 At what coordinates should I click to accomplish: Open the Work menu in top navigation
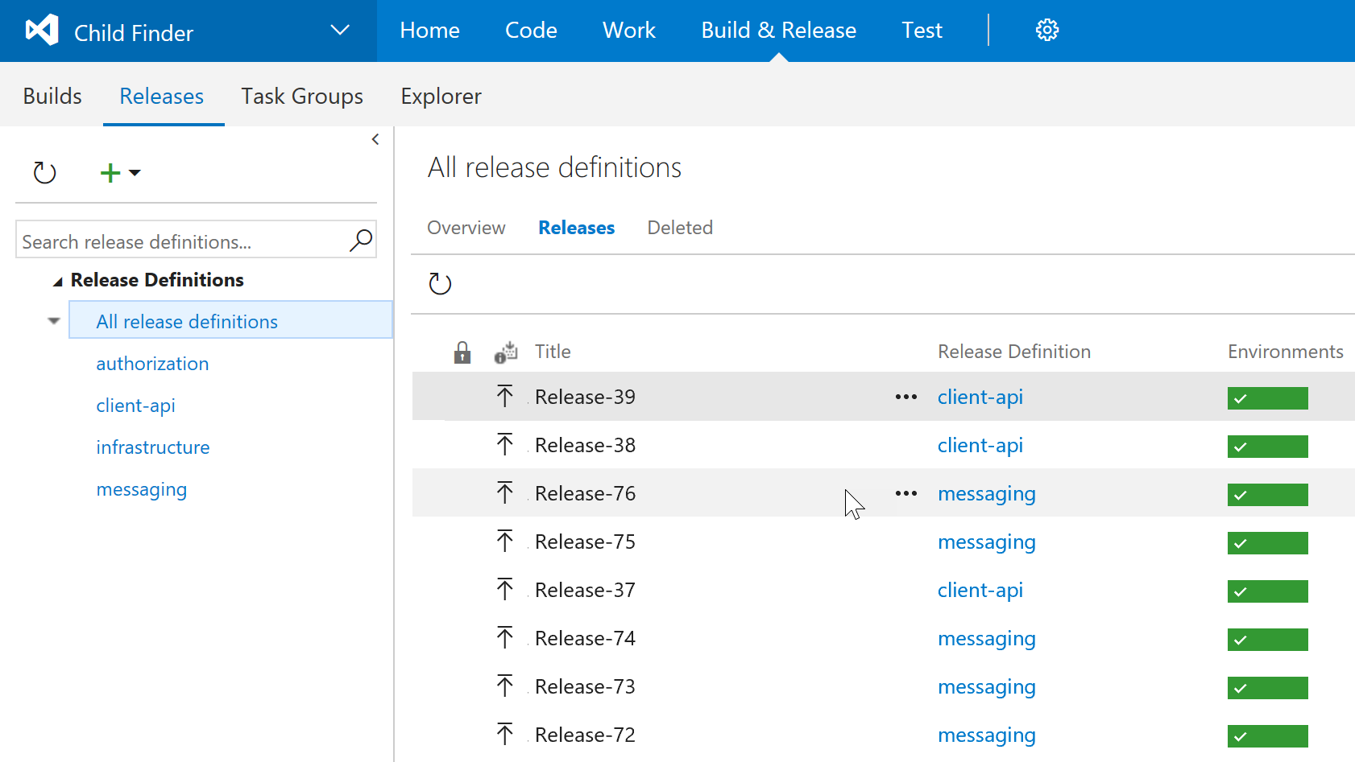click(x=628, y=31)
